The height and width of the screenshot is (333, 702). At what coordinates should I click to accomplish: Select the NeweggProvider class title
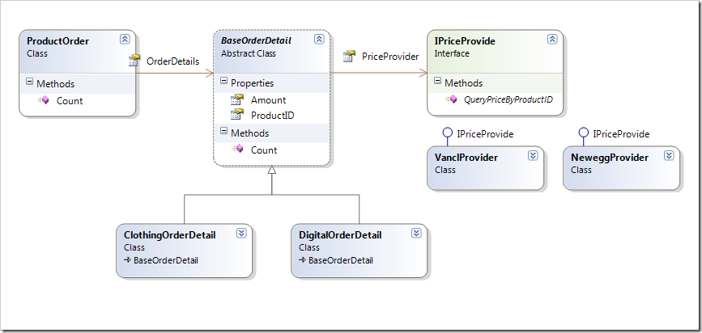pyautogui.click(x=610, y=158)
